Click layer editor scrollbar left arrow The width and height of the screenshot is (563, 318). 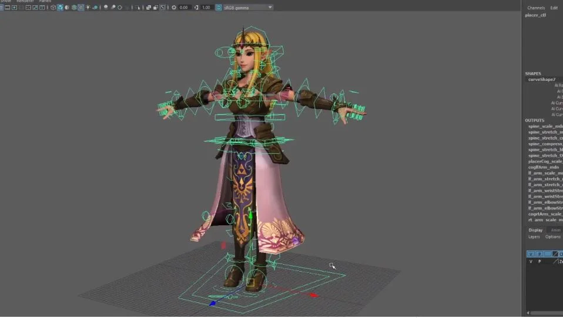click(x=528, y=313)
